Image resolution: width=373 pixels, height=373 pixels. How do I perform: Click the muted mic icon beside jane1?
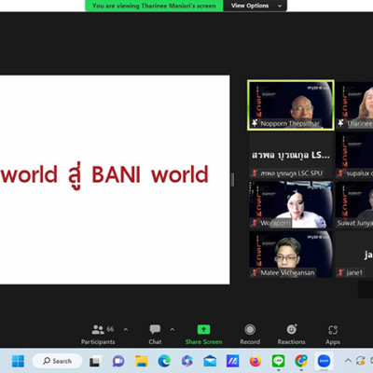341,272
